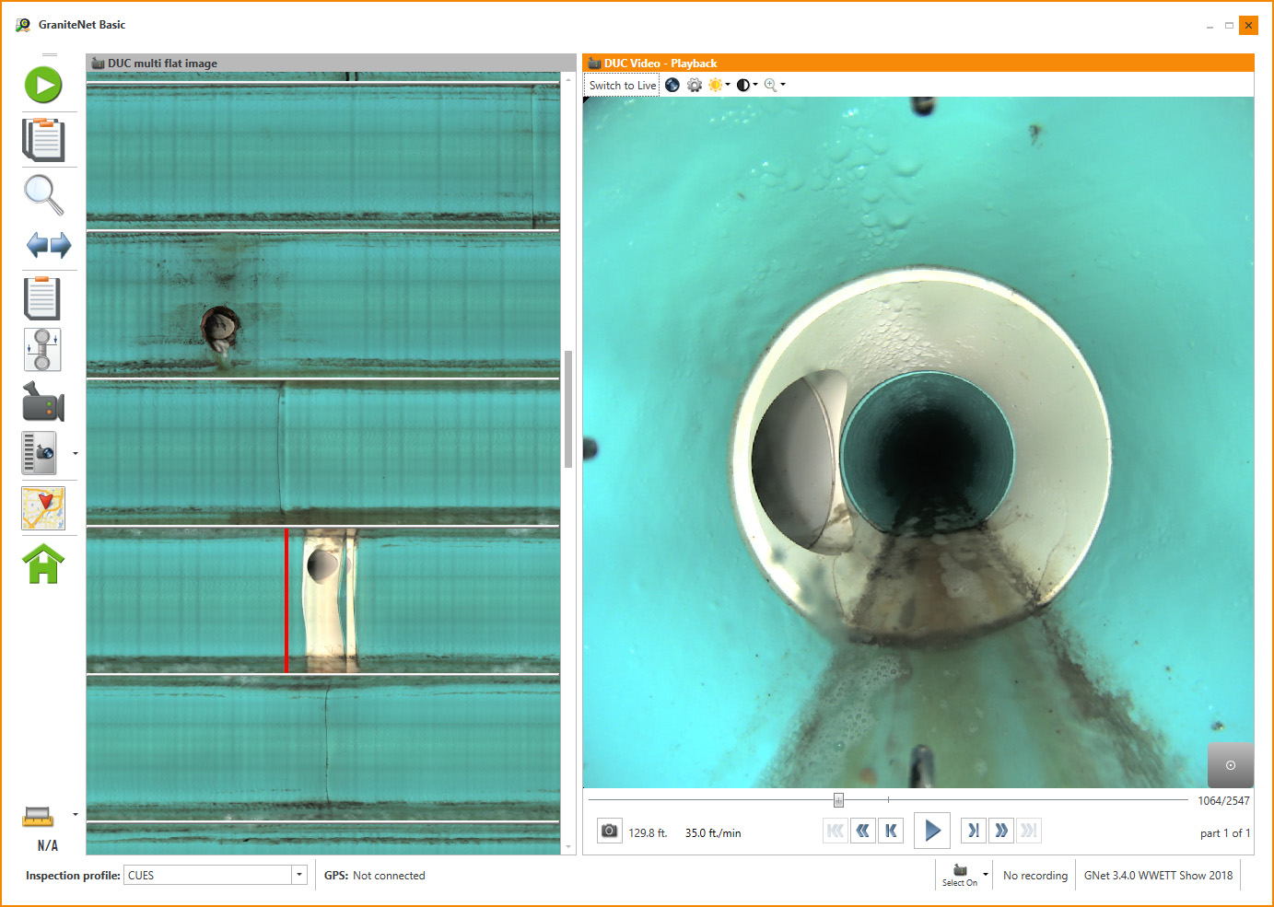Click the video timeline slider handle
The height and width of the screenshot is (907, 1274).
[x=838, y=800]
